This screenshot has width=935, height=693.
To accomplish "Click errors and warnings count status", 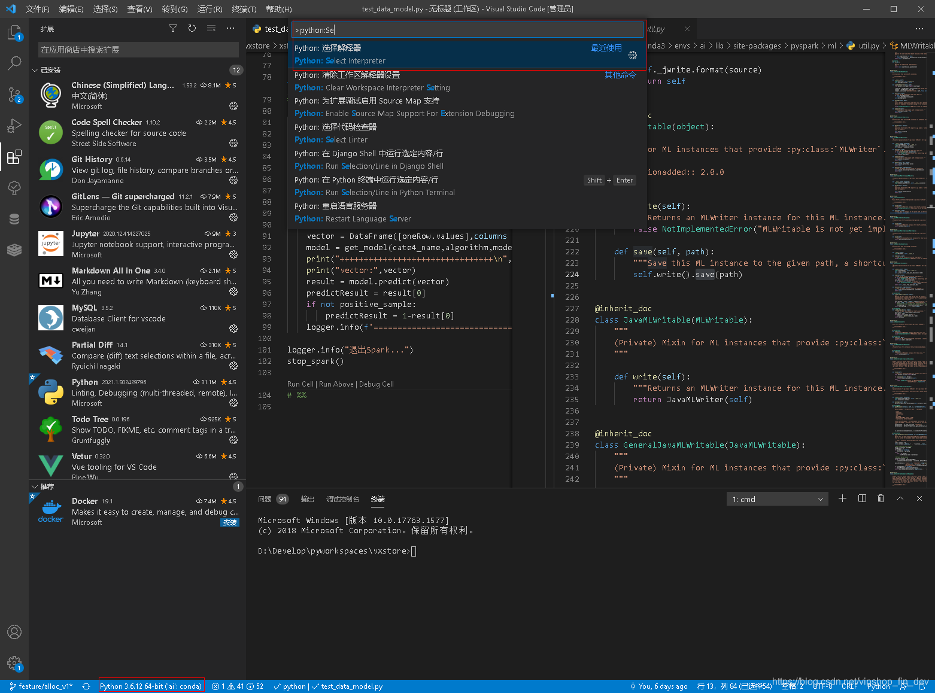I will 238,686.
